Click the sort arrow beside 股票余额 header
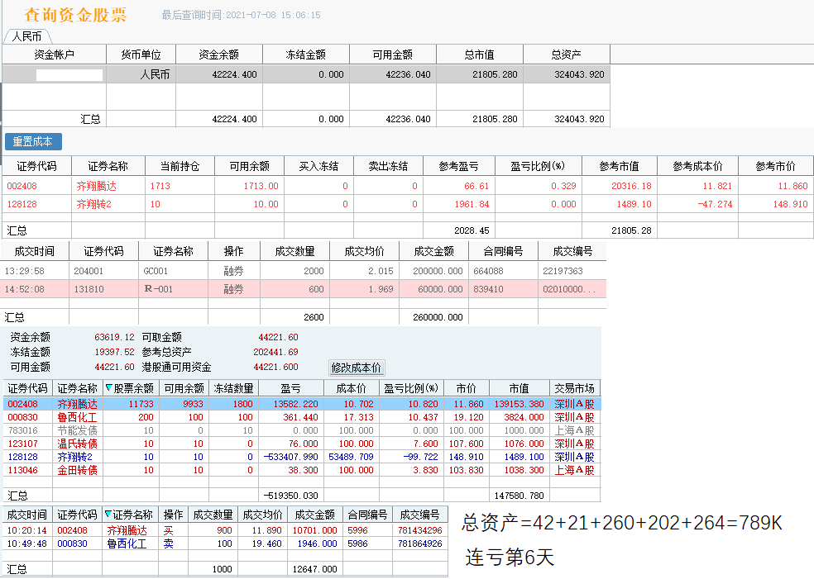Image resolution: width=814 pixels, height=579 pixels. 108,388
